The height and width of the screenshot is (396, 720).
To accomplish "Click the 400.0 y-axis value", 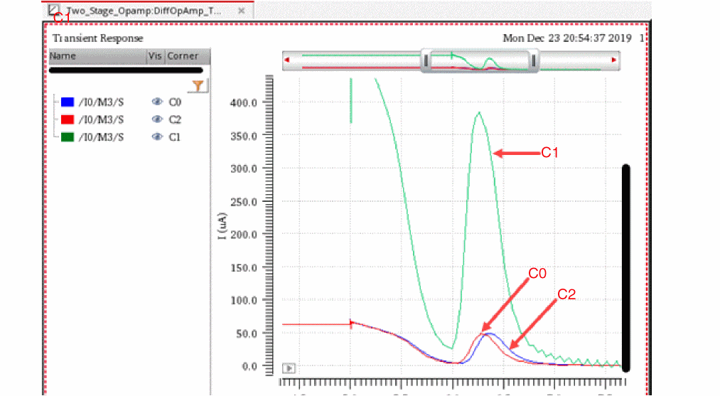I will coord(243,102).
